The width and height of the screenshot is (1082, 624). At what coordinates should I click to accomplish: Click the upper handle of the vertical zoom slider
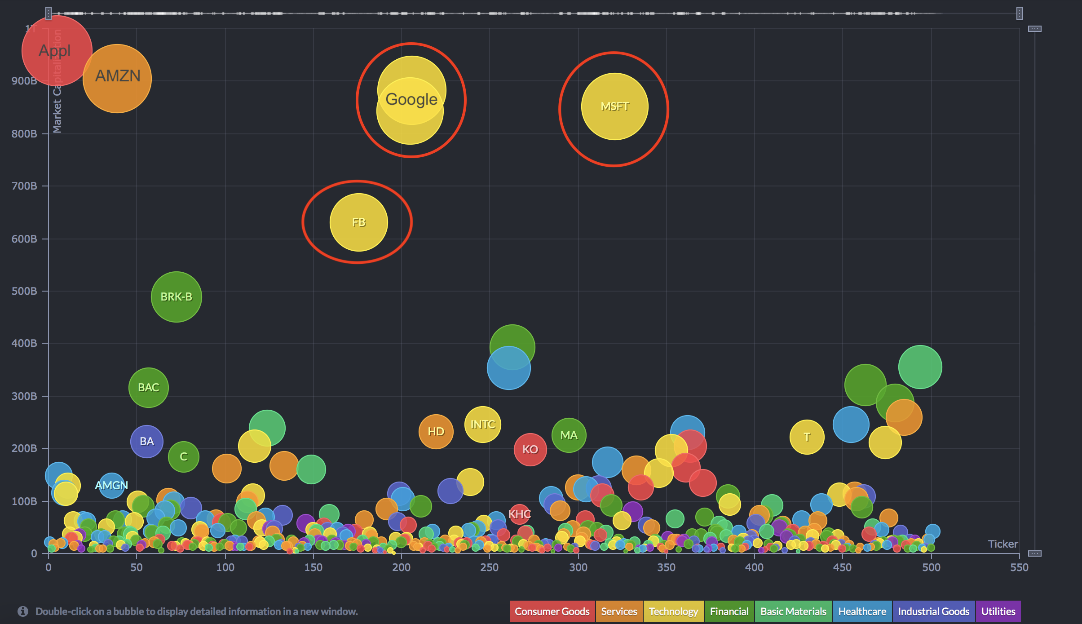pyautogui.click(x=1035, y=29)
